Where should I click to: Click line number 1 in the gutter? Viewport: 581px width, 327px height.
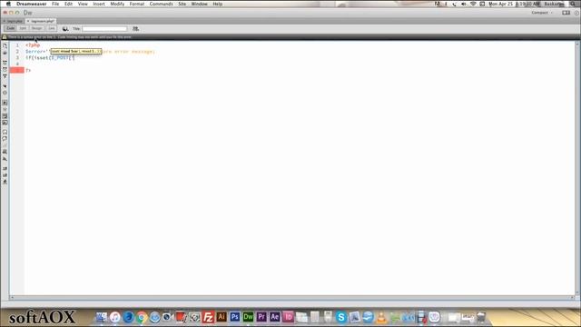(17, 45)
